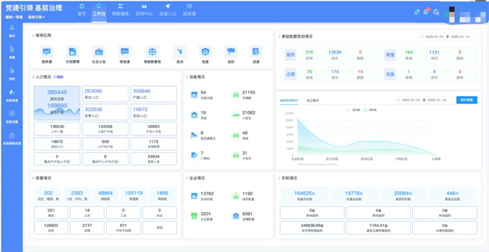Screen dimensions: 489x252
Task: Open the 巡查 patrol icon
Action: [x=256, y=52]
